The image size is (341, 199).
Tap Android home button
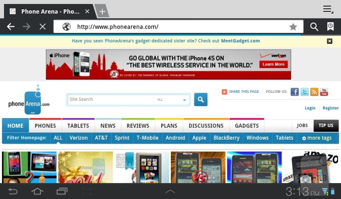37,191
